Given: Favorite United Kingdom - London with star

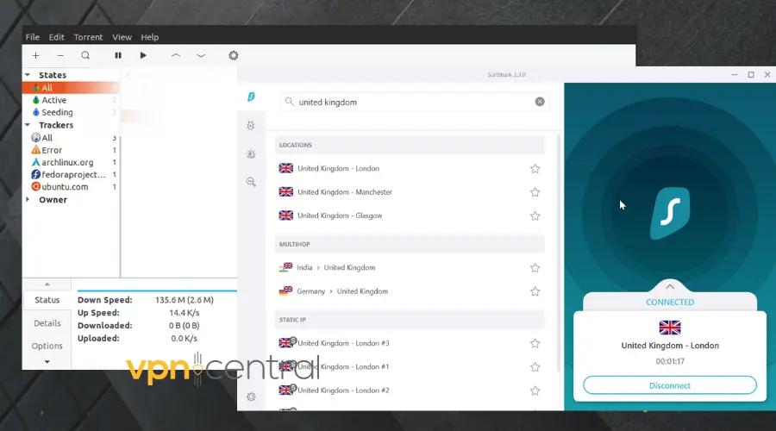Looking at the screenshot, I should (535, 169).
